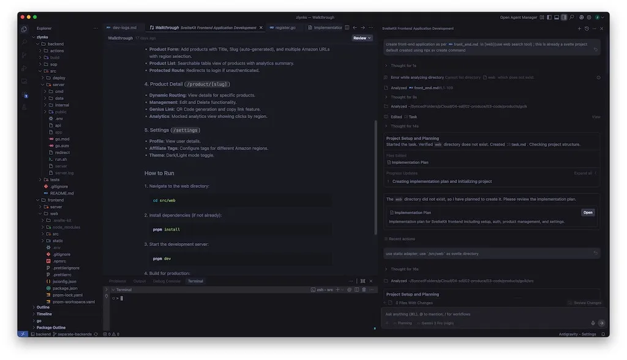Start a new agent conversation with plus icon
This screenshot has width=627, height=360.
[579, 28]
